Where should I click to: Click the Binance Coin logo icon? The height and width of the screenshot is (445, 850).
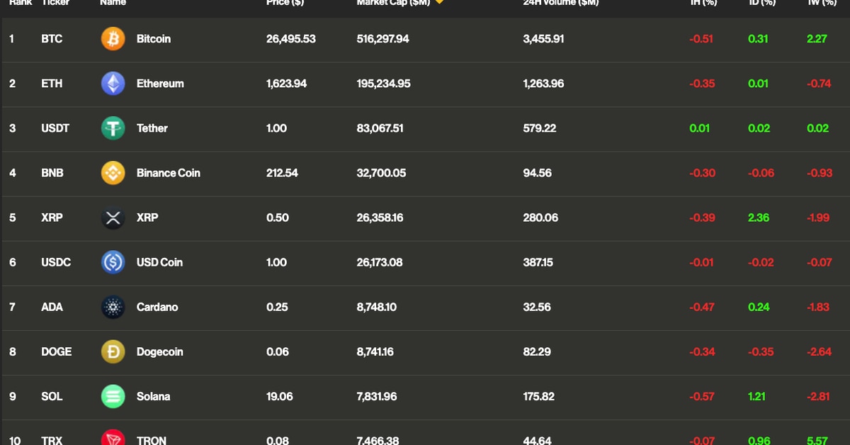[x=113, y=173]
